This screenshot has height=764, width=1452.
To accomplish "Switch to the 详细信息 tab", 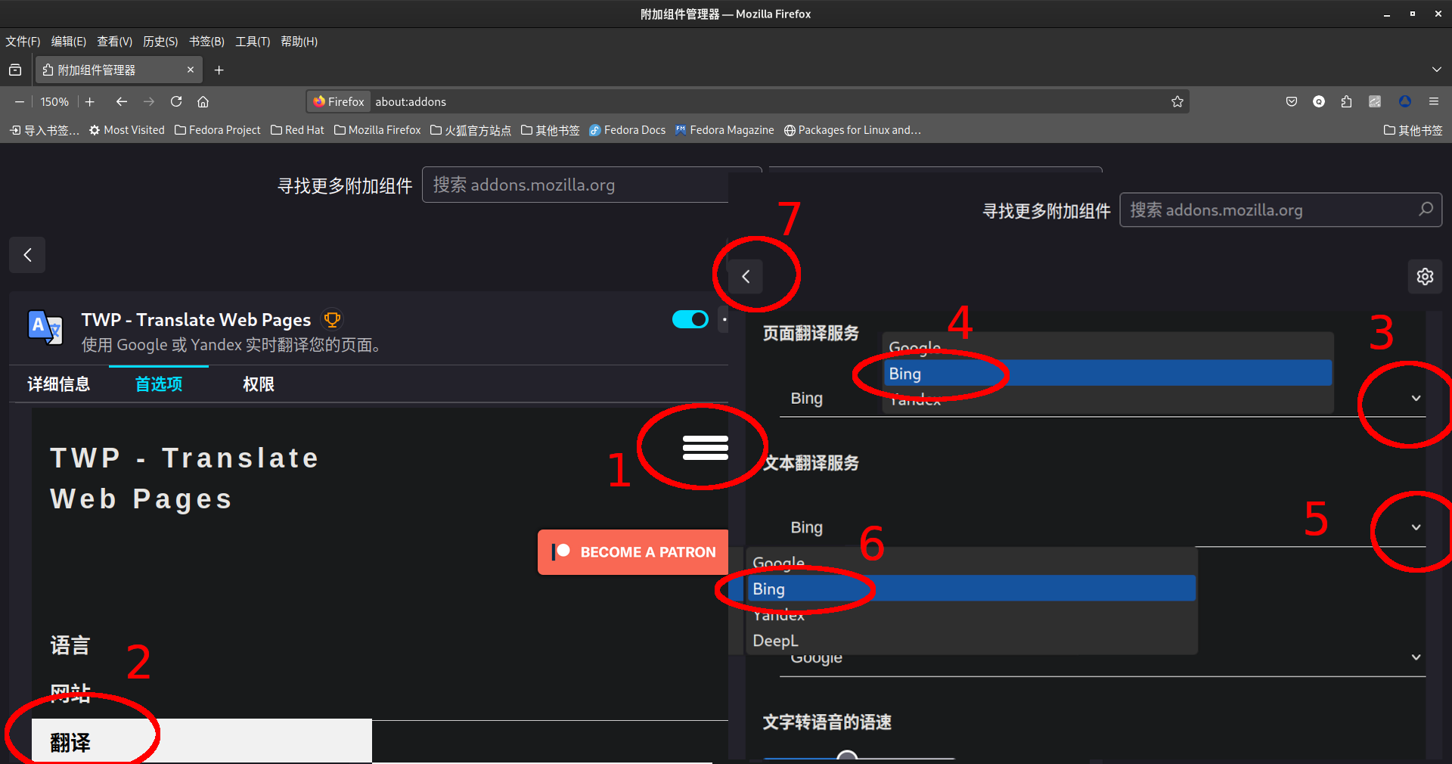I will (58, 384).
